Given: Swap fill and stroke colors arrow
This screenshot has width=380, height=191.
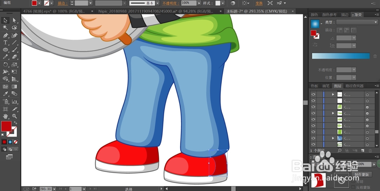Looking at the screenshot, I should click(16, 123).
